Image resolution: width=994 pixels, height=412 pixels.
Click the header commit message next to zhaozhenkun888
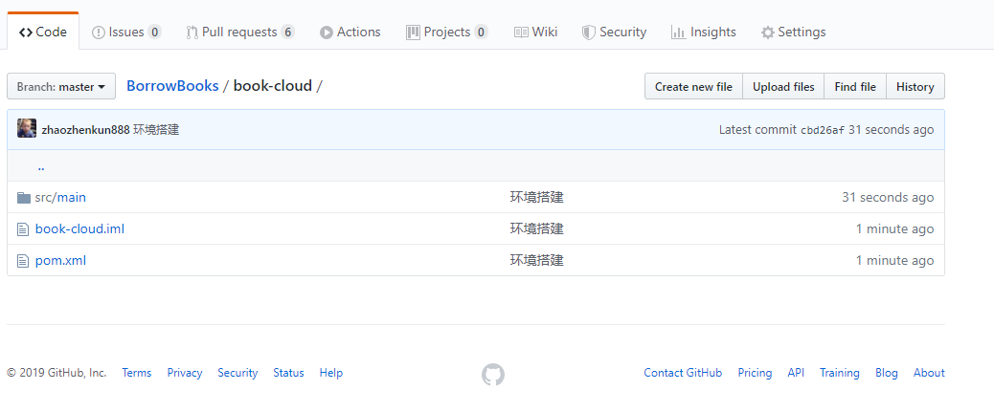tap(156, 130)
